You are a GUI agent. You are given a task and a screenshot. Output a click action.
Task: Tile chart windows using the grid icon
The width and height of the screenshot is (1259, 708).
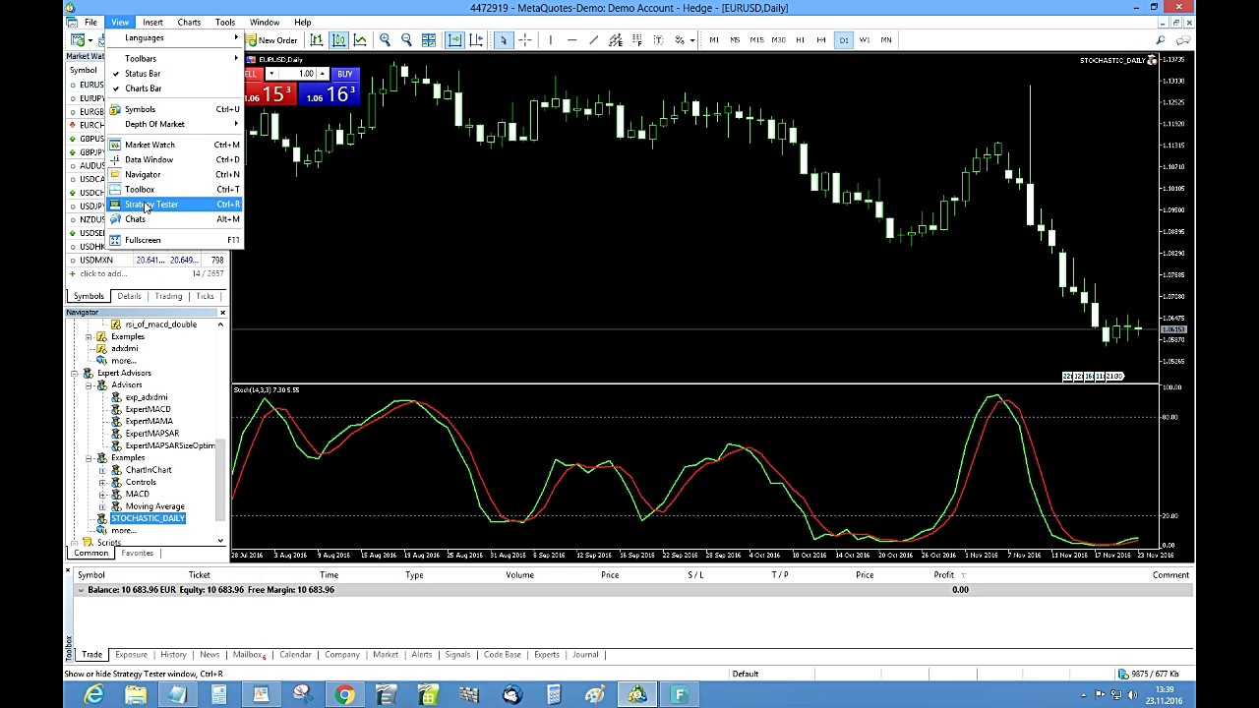pos(429,40)
